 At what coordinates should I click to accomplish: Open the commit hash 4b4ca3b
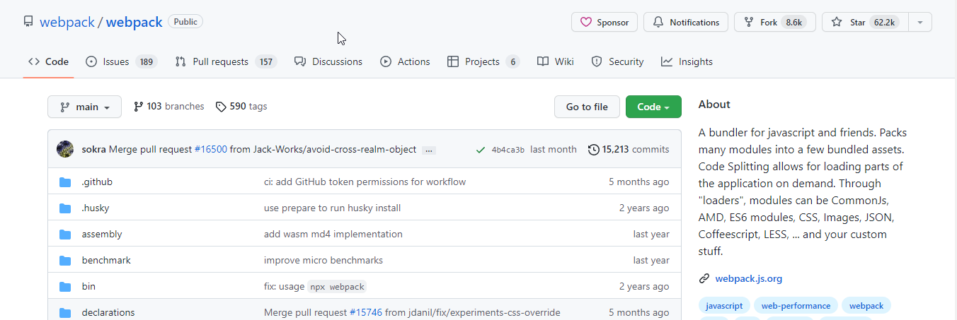(508, 150)
